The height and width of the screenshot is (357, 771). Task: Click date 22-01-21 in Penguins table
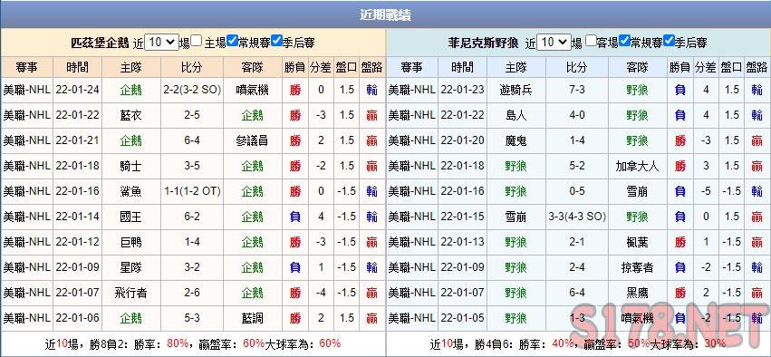[78, 140]
